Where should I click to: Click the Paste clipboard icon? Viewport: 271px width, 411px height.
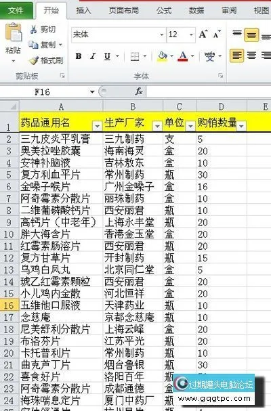point(14,33)
